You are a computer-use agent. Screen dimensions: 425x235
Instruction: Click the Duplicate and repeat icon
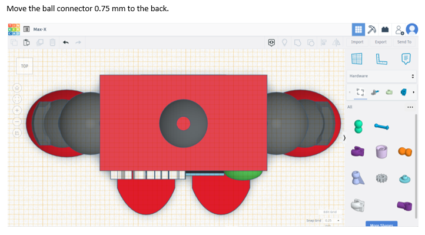coord(40,42)
